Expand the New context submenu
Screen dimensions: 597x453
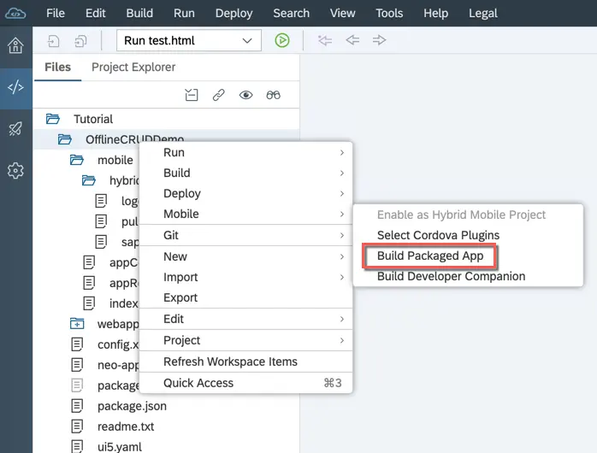pos(246,256)
